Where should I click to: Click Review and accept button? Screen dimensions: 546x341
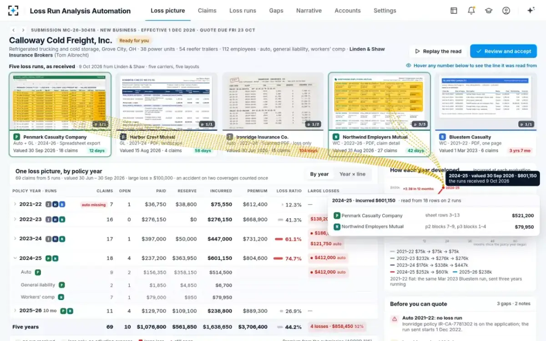coord(503,51)
